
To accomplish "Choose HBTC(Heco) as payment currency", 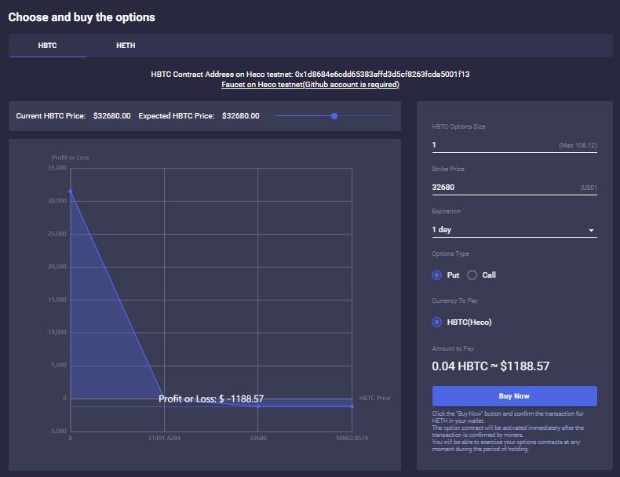I will click(x=437, y=322).
